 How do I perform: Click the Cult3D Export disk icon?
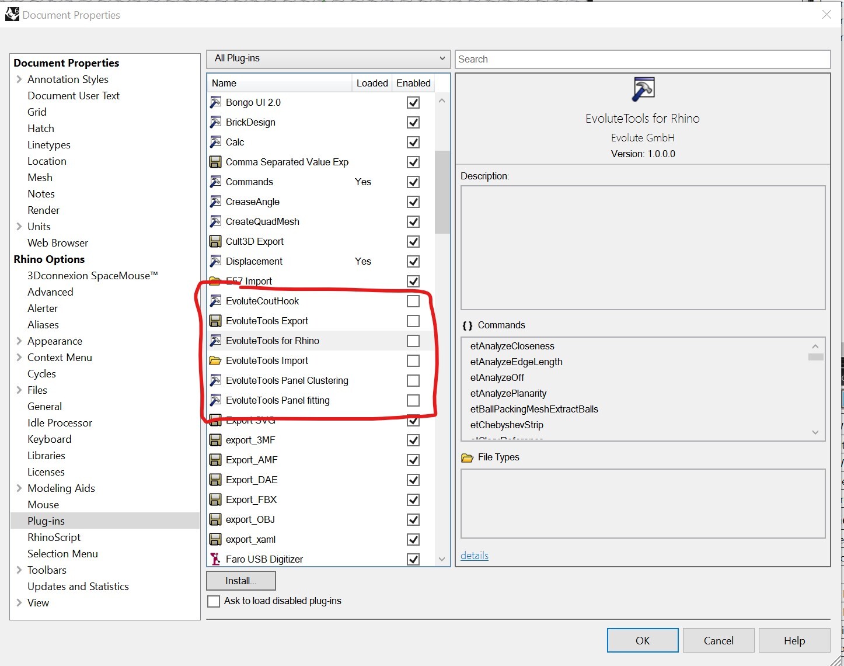(215, 241)
